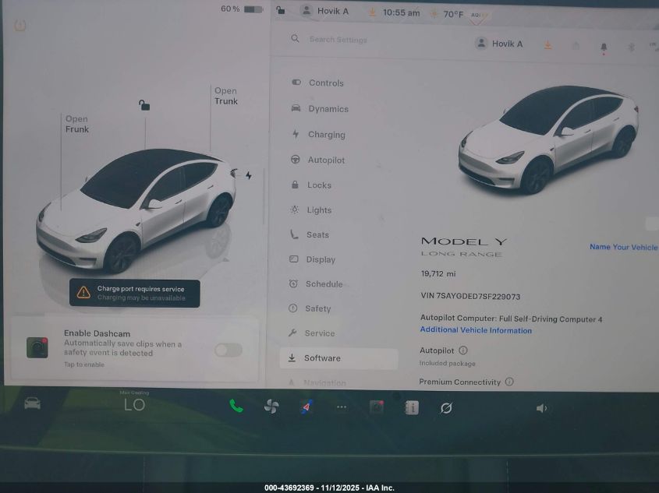The image size is (659, 493).
Task: Tap the navigation arrow icon
Action: pos(305,407)
